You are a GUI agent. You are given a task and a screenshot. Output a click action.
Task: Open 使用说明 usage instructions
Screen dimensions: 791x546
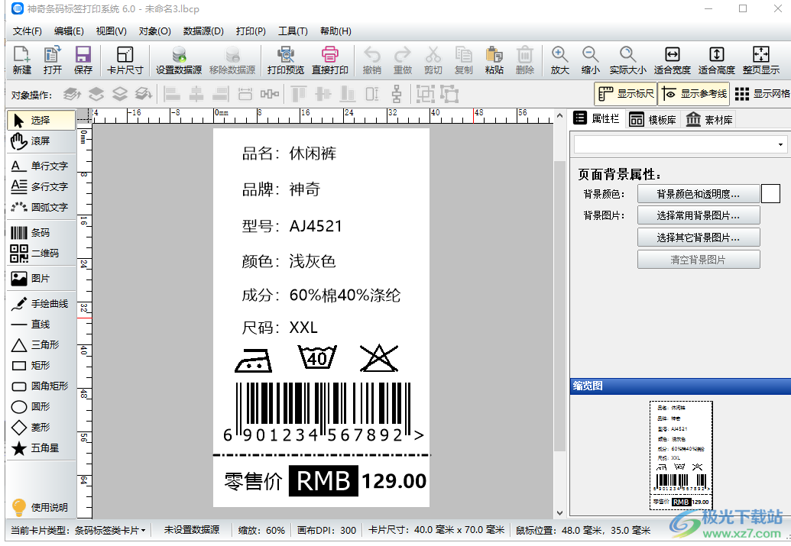pyautogui.click(x=41, y=507)
